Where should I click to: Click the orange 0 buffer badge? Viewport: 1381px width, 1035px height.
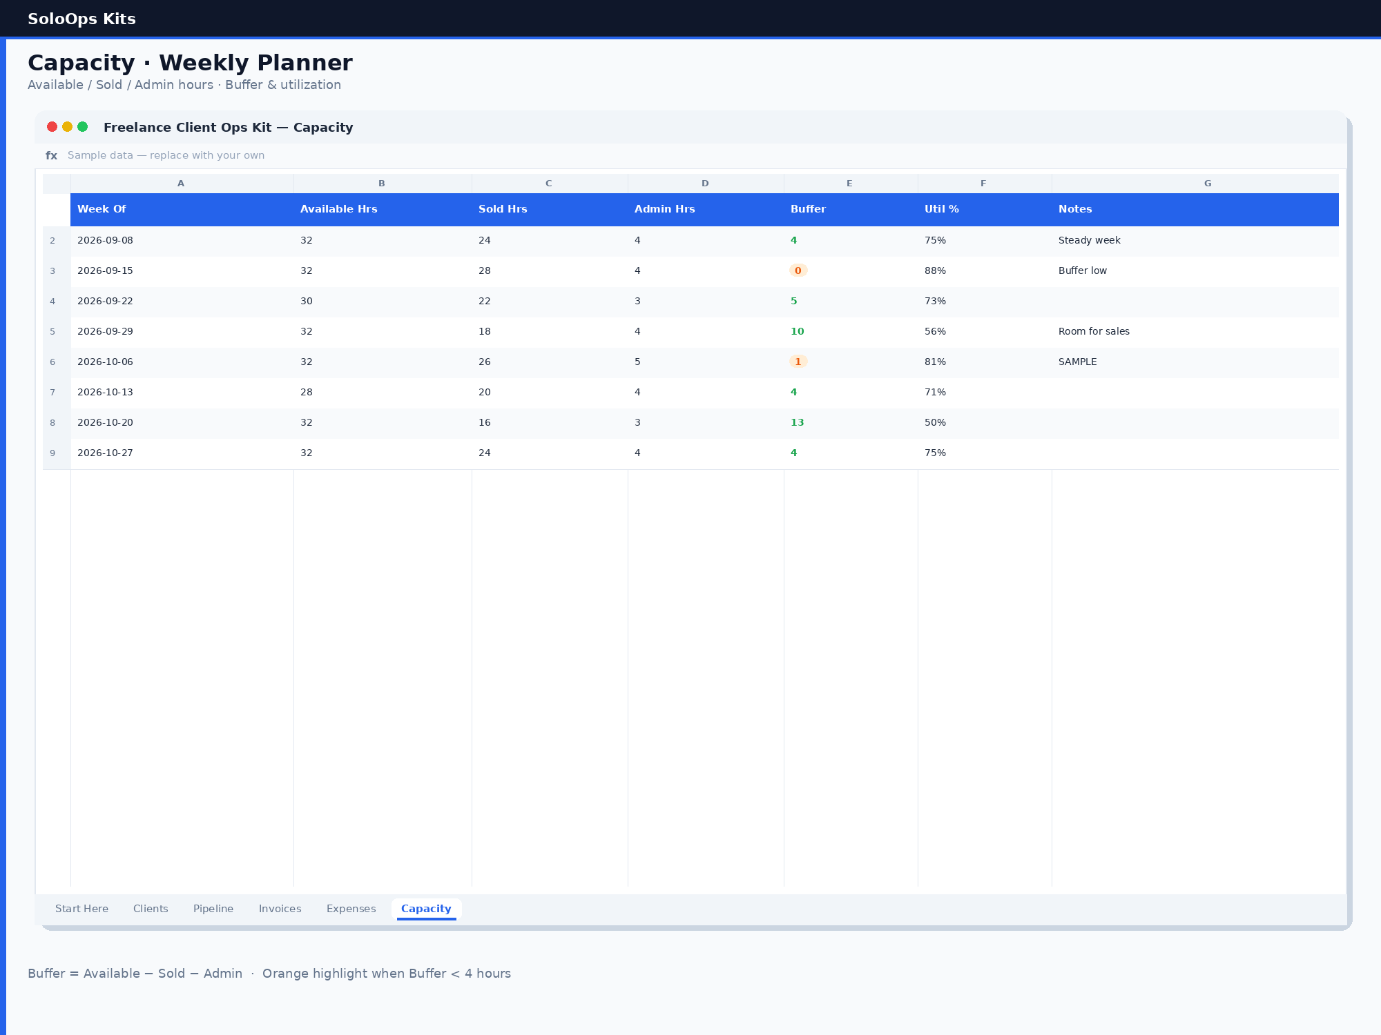[798, 270]
